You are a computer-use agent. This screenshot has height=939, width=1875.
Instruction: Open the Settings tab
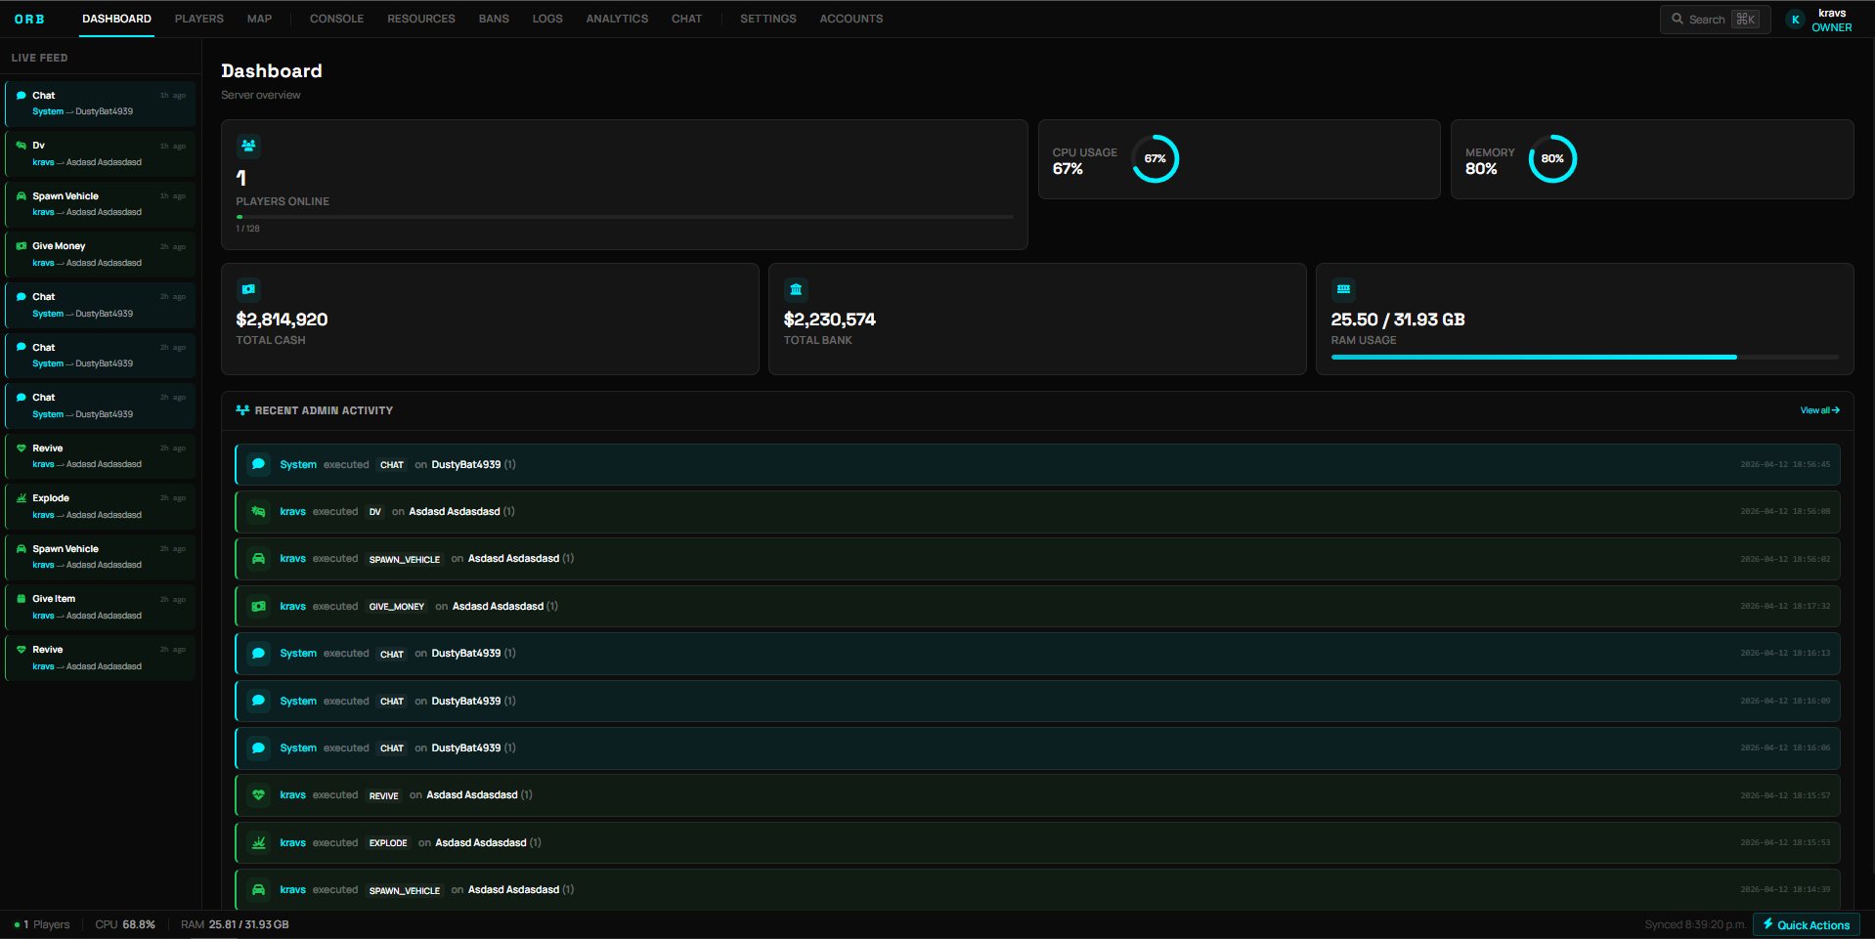coord(768,19)
